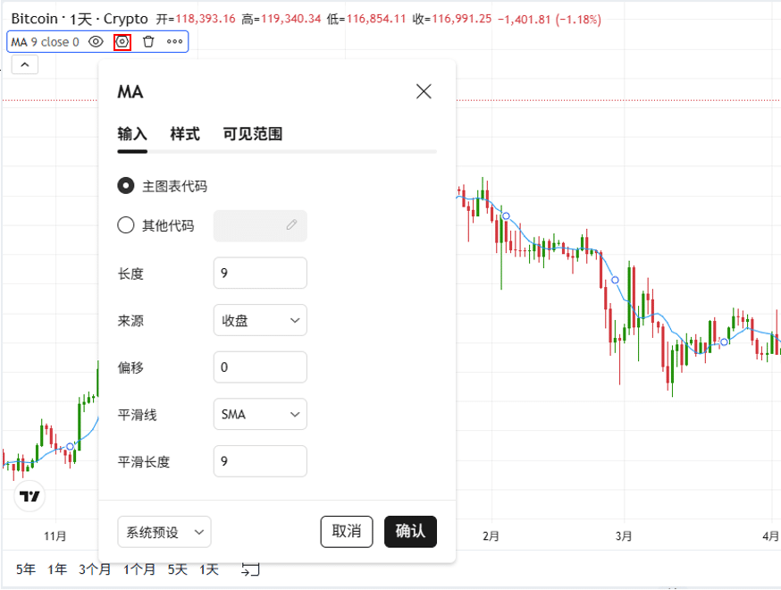Collapse the panel using the chevron arrow
This screenshot has height=590, width=781.
(x=24, y=63)
